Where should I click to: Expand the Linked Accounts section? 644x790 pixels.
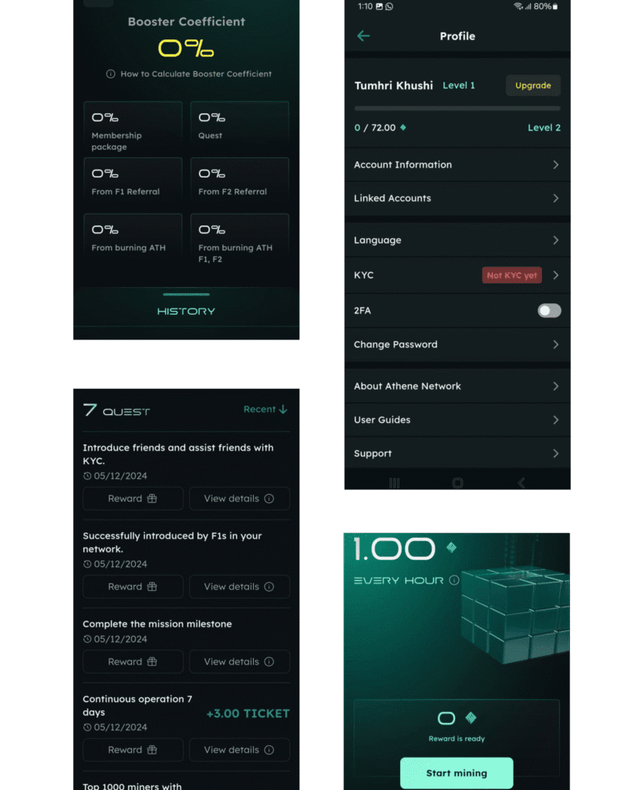pyautogui.click(x=457, y=198)
